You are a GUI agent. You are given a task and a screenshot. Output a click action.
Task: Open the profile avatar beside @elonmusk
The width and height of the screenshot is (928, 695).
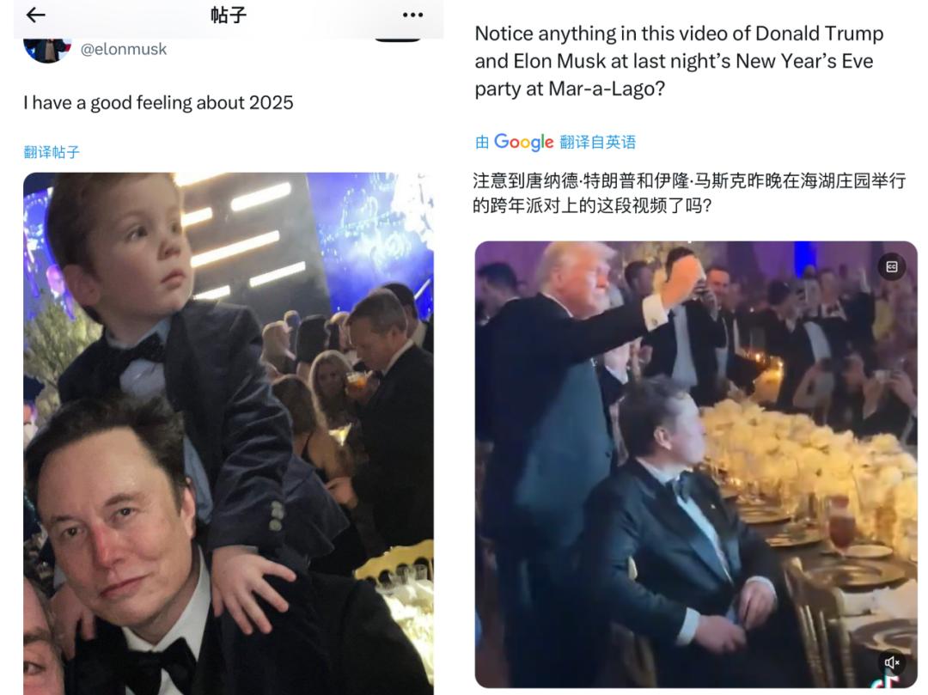coord(46,48)
